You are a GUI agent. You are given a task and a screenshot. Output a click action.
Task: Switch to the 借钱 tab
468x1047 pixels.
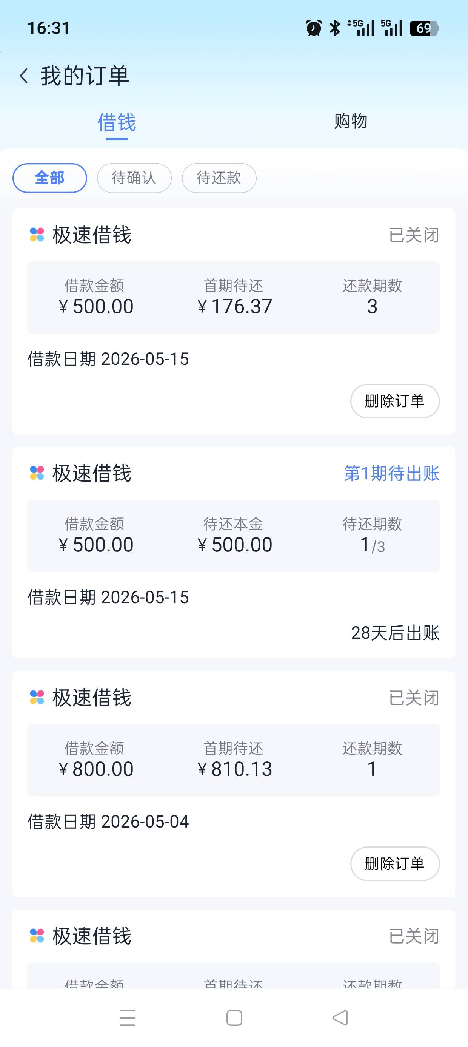(117, 122)
